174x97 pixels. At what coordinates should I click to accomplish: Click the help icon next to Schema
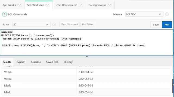167,14
